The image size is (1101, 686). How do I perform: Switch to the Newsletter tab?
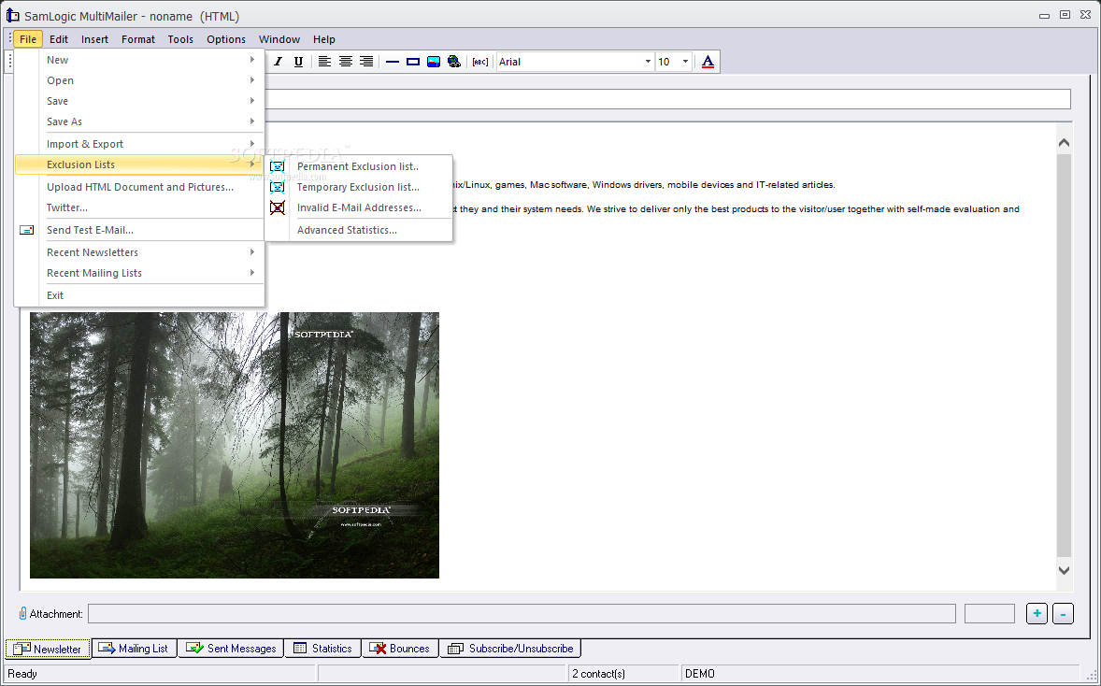[x=48, y=649]
